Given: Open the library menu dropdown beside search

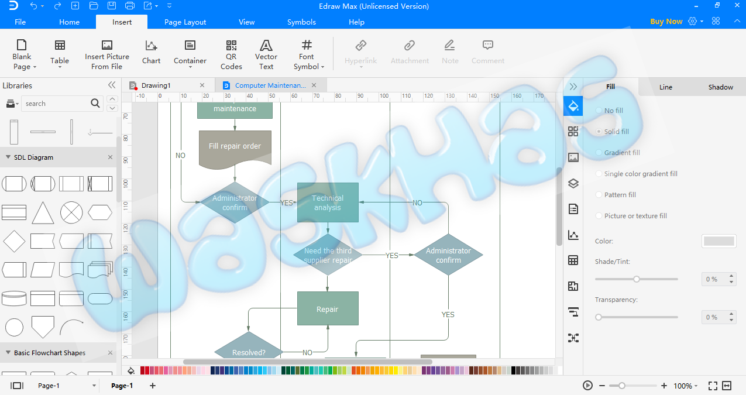Looking at the screenshot, I should (11, 104).
